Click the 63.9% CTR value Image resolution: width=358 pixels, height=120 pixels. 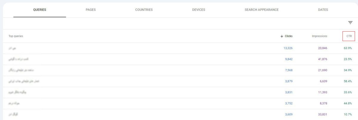click(348, 48)
